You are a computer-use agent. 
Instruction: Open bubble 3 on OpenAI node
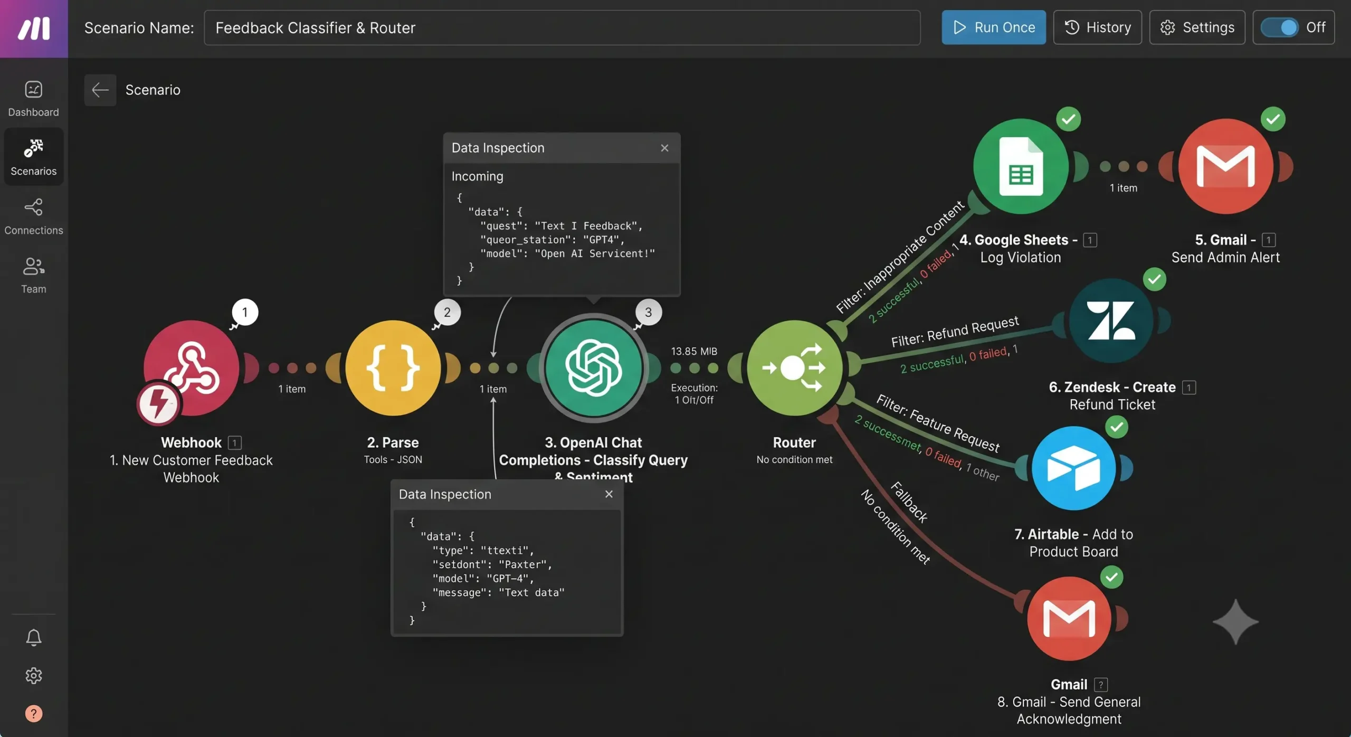point(648,312)
